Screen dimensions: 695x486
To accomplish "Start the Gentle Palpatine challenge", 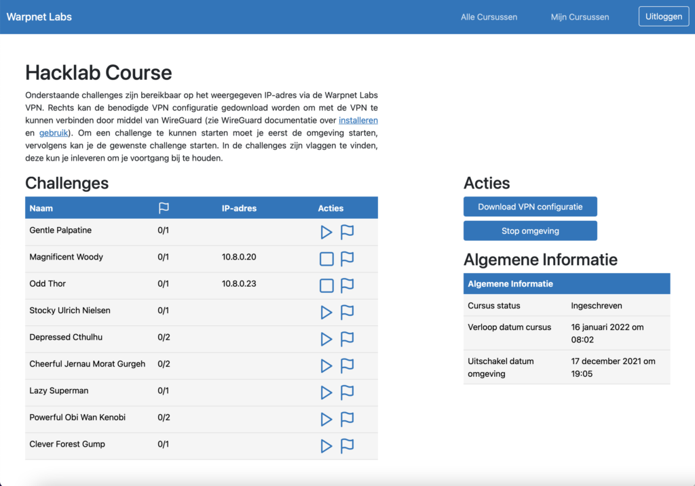I will coord(326,232).
